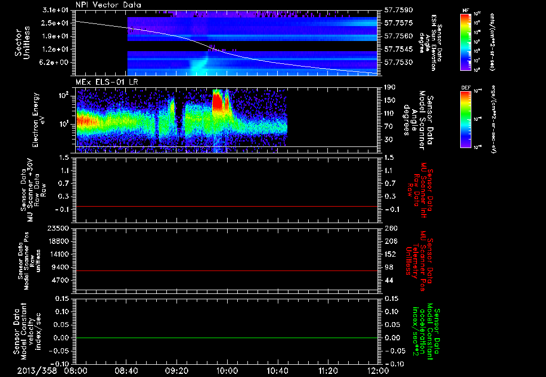Click the 70 scanner angle tick value
The image size is (546, 377).
click(389, 127)
